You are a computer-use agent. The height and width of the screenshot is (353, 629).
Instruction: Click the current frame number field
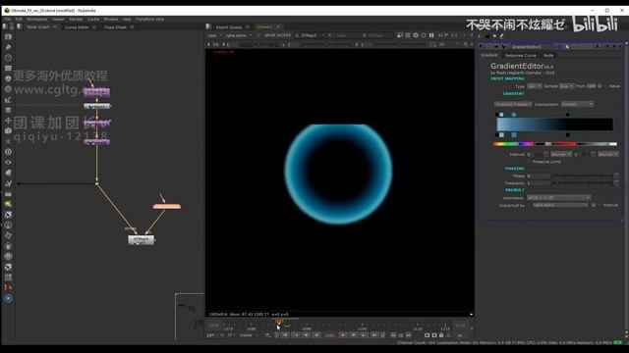click(x=329, y=335)
